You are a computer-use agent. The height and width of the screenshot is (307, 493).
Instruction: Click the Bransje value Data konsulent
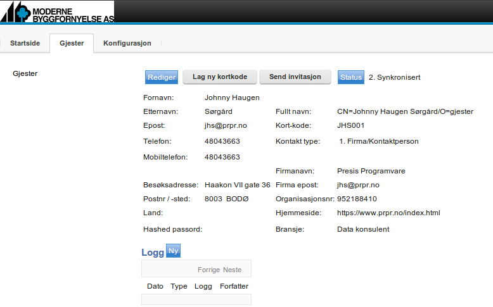pyautogui.click(x=363, y=229)
